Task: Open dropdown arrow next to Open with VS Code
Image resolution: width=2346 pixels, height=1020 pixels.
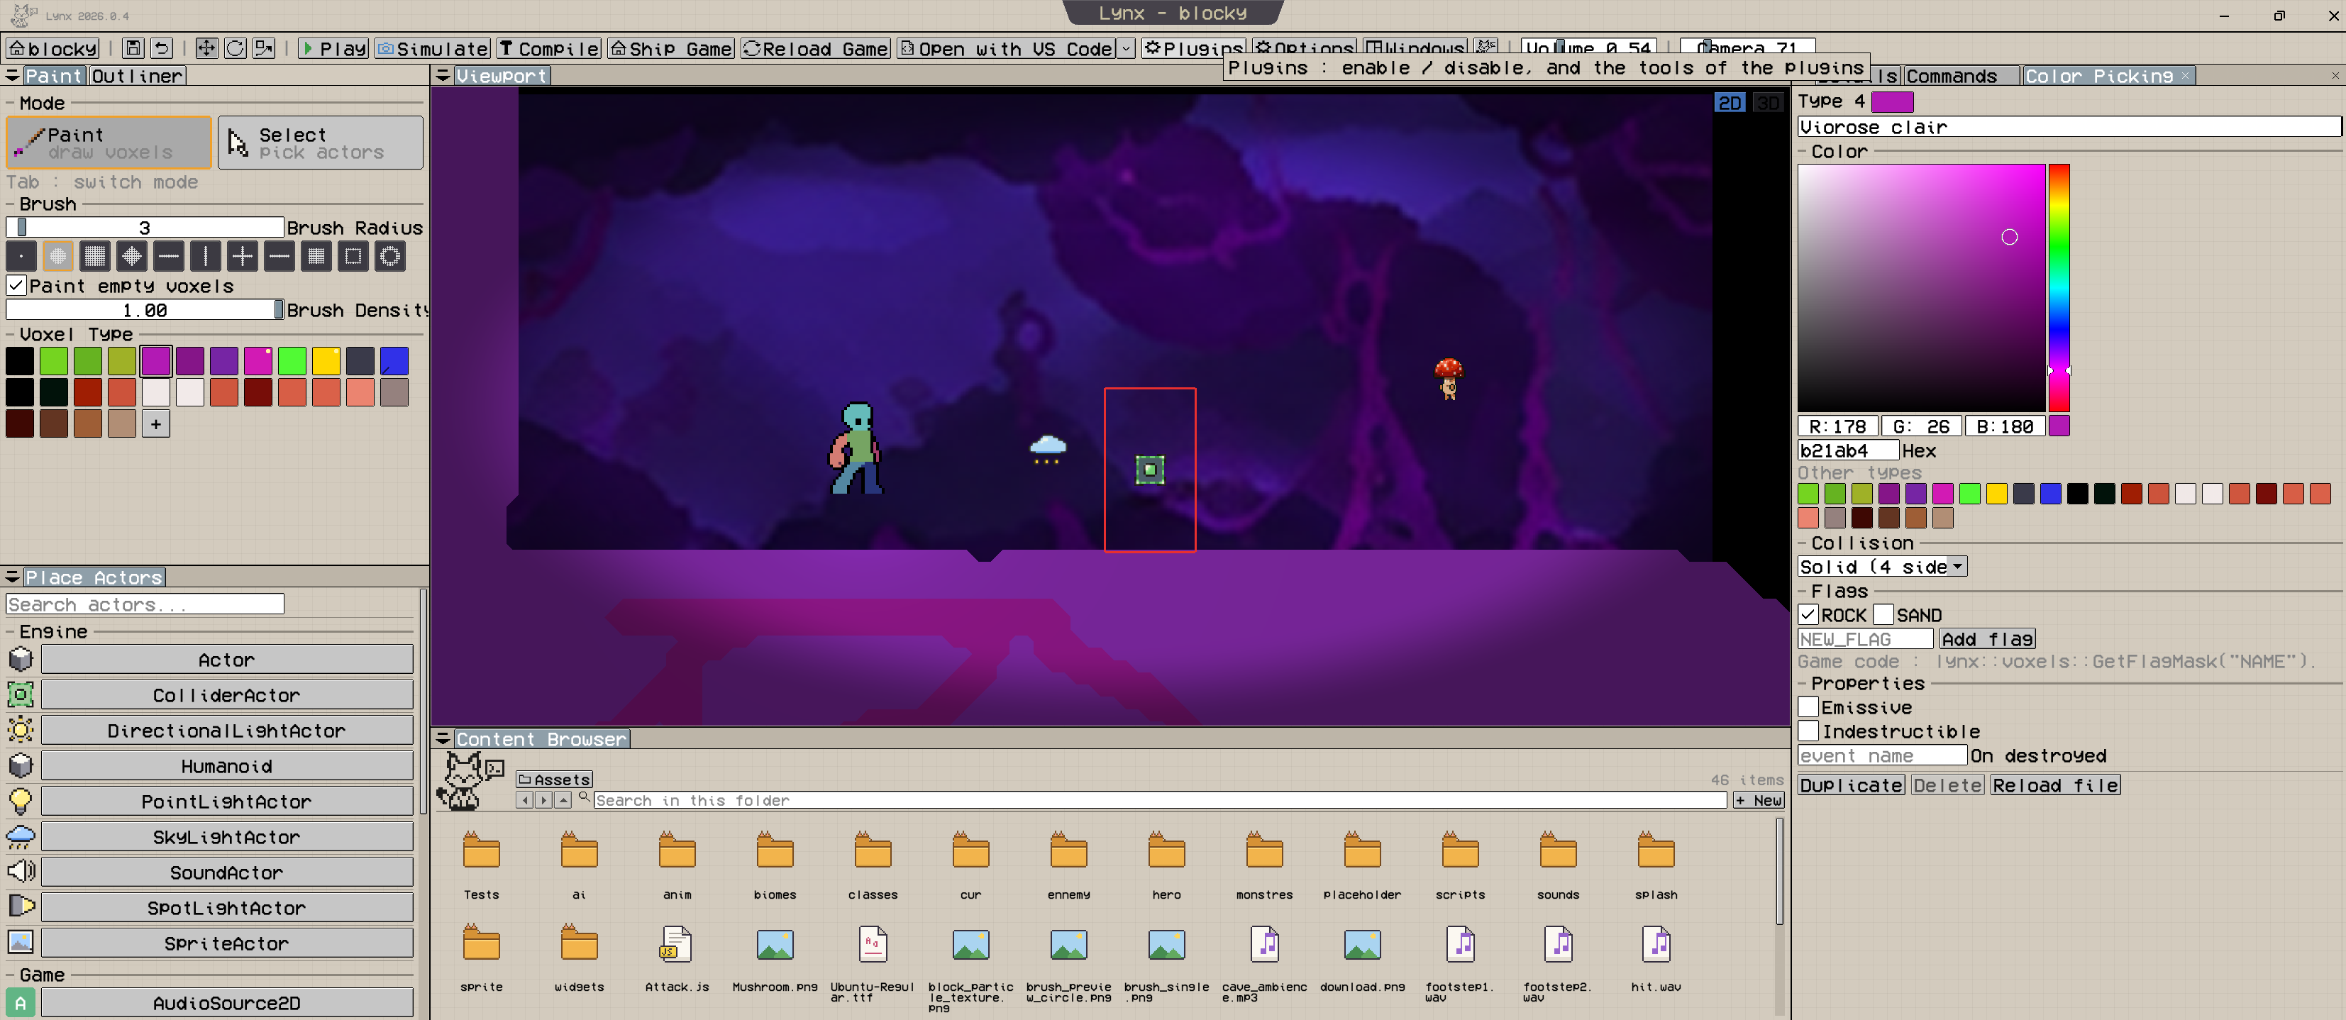Action: pos(1127,48)
